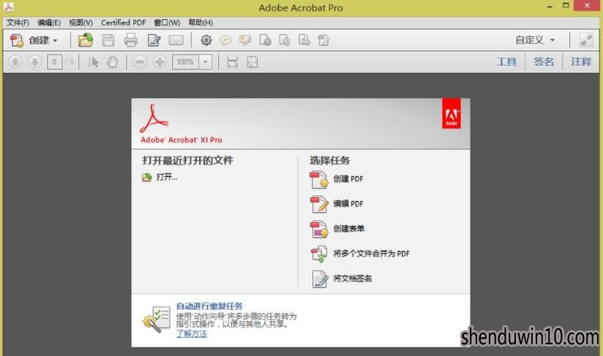Click the Learn how (了解方法) link
603x356 pixels.
pos(192,334)
